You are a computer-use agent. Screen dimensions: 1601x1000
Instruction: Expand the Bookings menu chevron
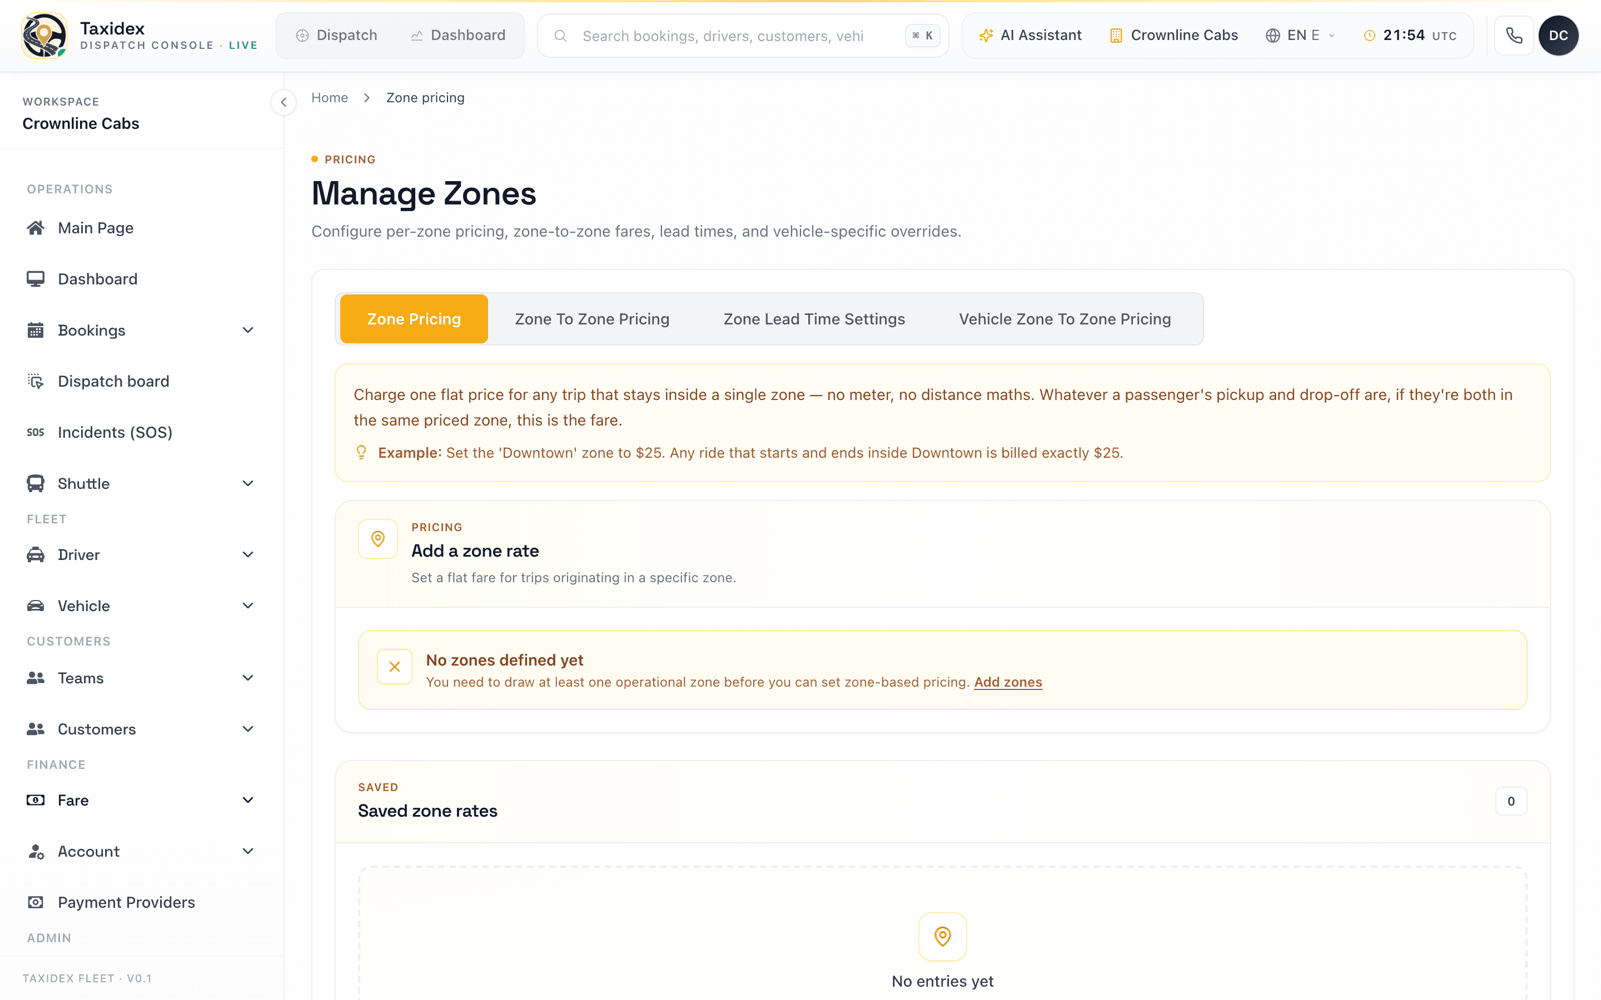[x=248, y=330]
